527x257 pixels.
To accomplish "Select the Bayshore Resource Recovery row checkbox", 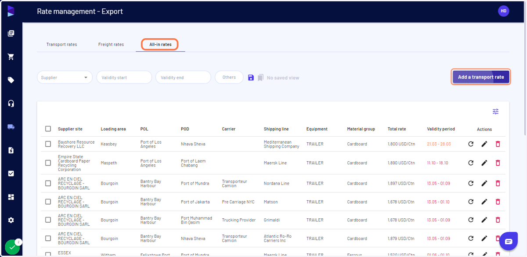I will 48,144.
